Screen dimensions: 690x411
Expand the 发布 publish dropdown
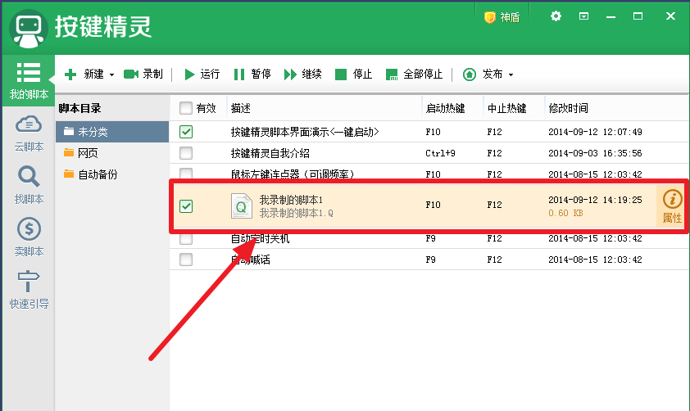(x=511, y=75)
